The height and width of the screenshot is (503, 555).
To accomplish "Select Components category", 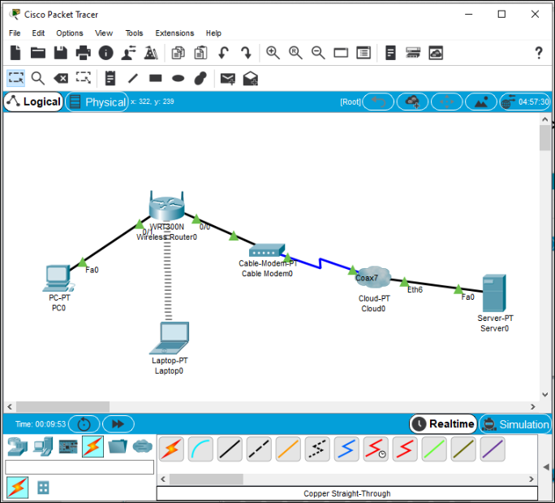I will click(x=68, y=447).
